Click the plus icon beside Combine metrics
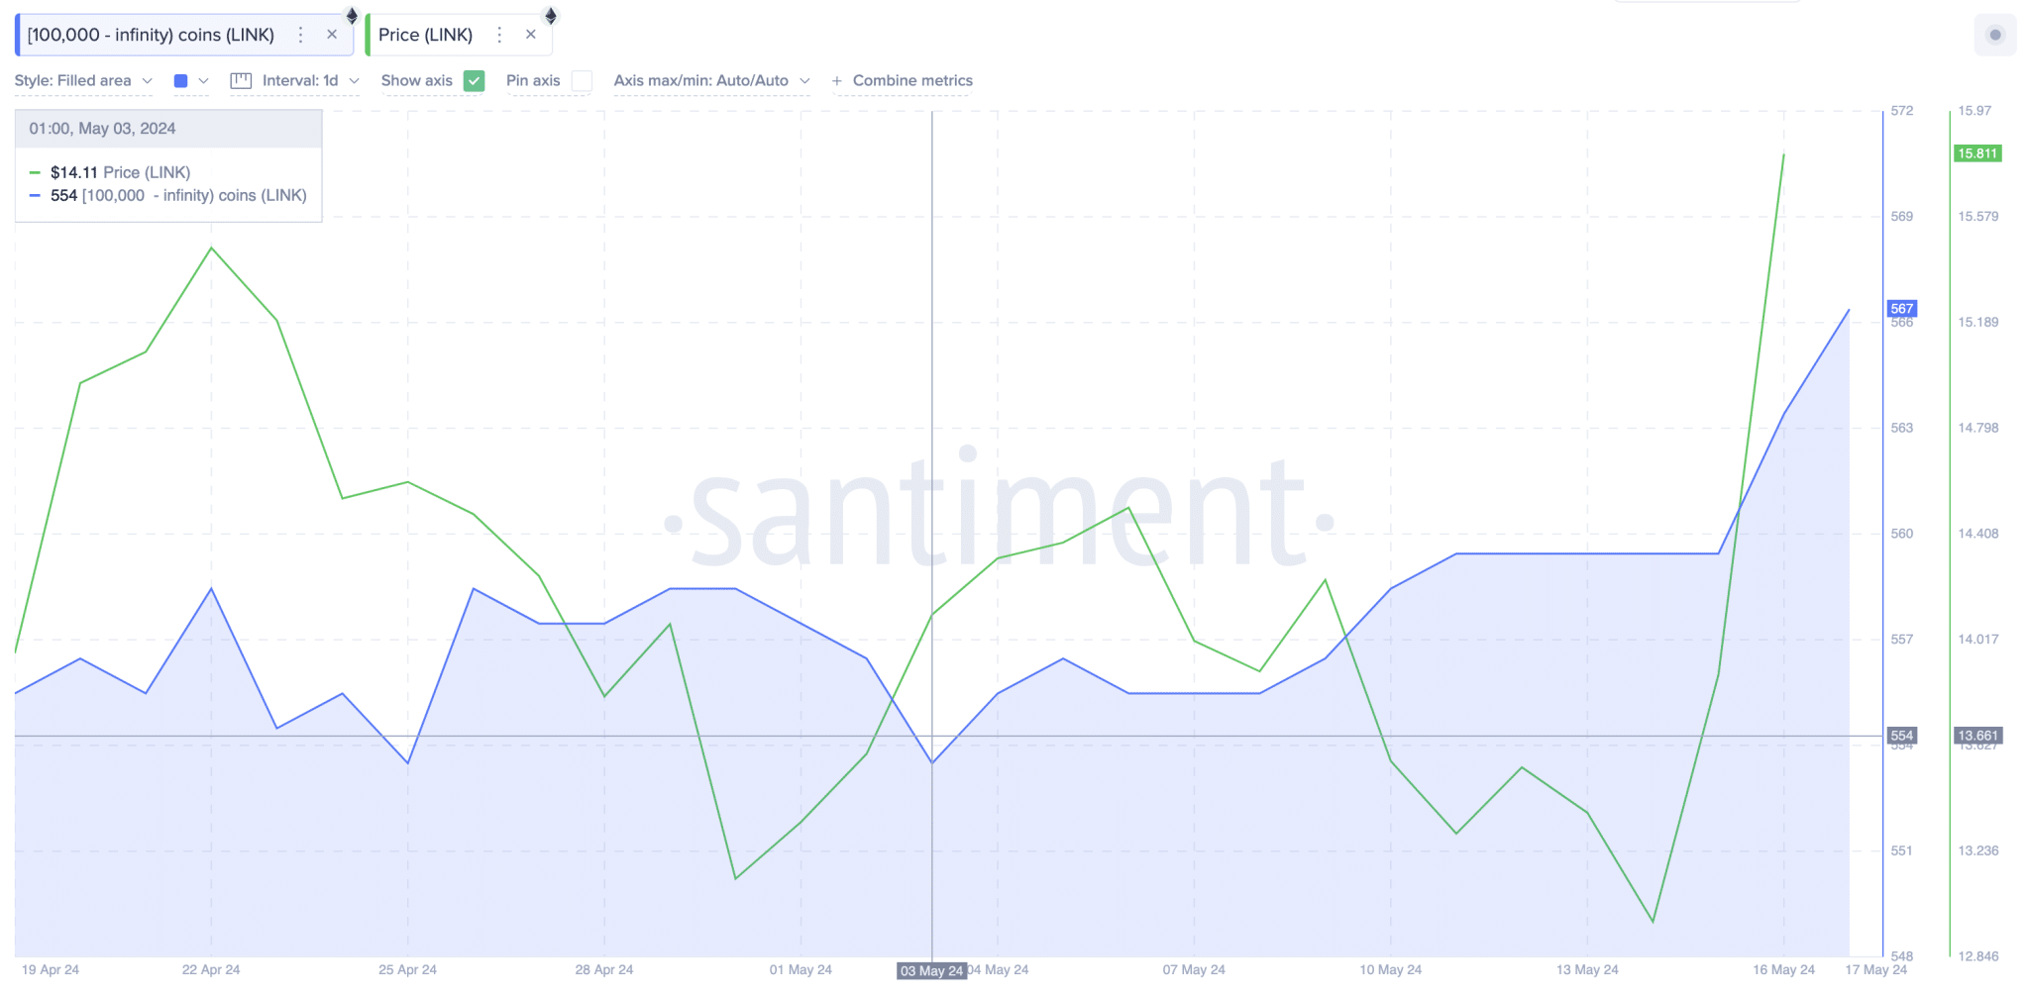 click(837, 81)
